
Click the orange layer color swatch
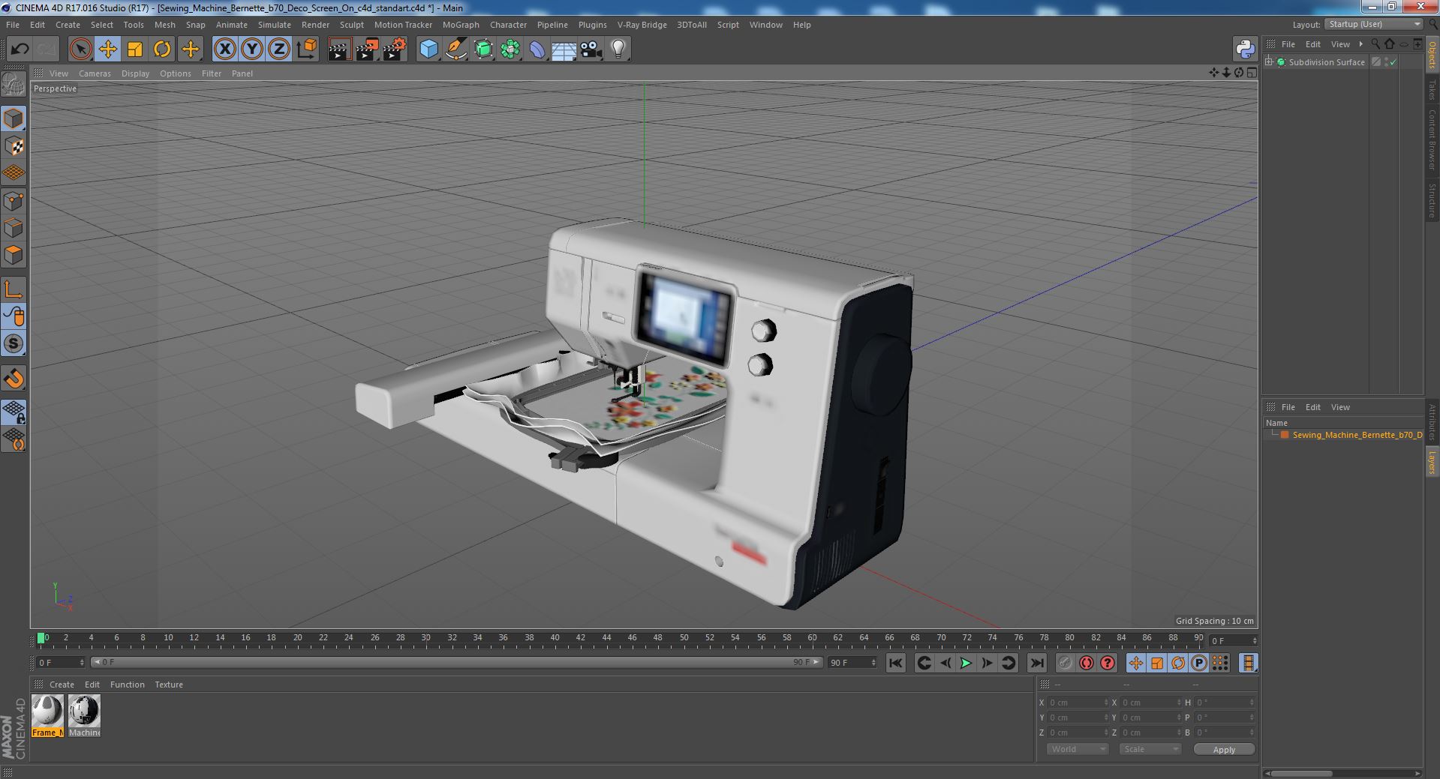click(x=1284, y=435)
